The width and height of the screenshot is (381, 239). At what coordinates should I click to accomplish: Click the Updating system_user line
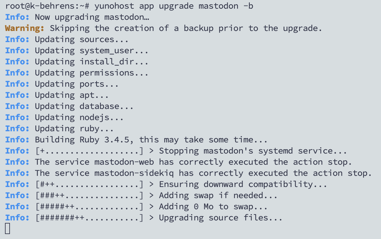click(x=92, y=51)
